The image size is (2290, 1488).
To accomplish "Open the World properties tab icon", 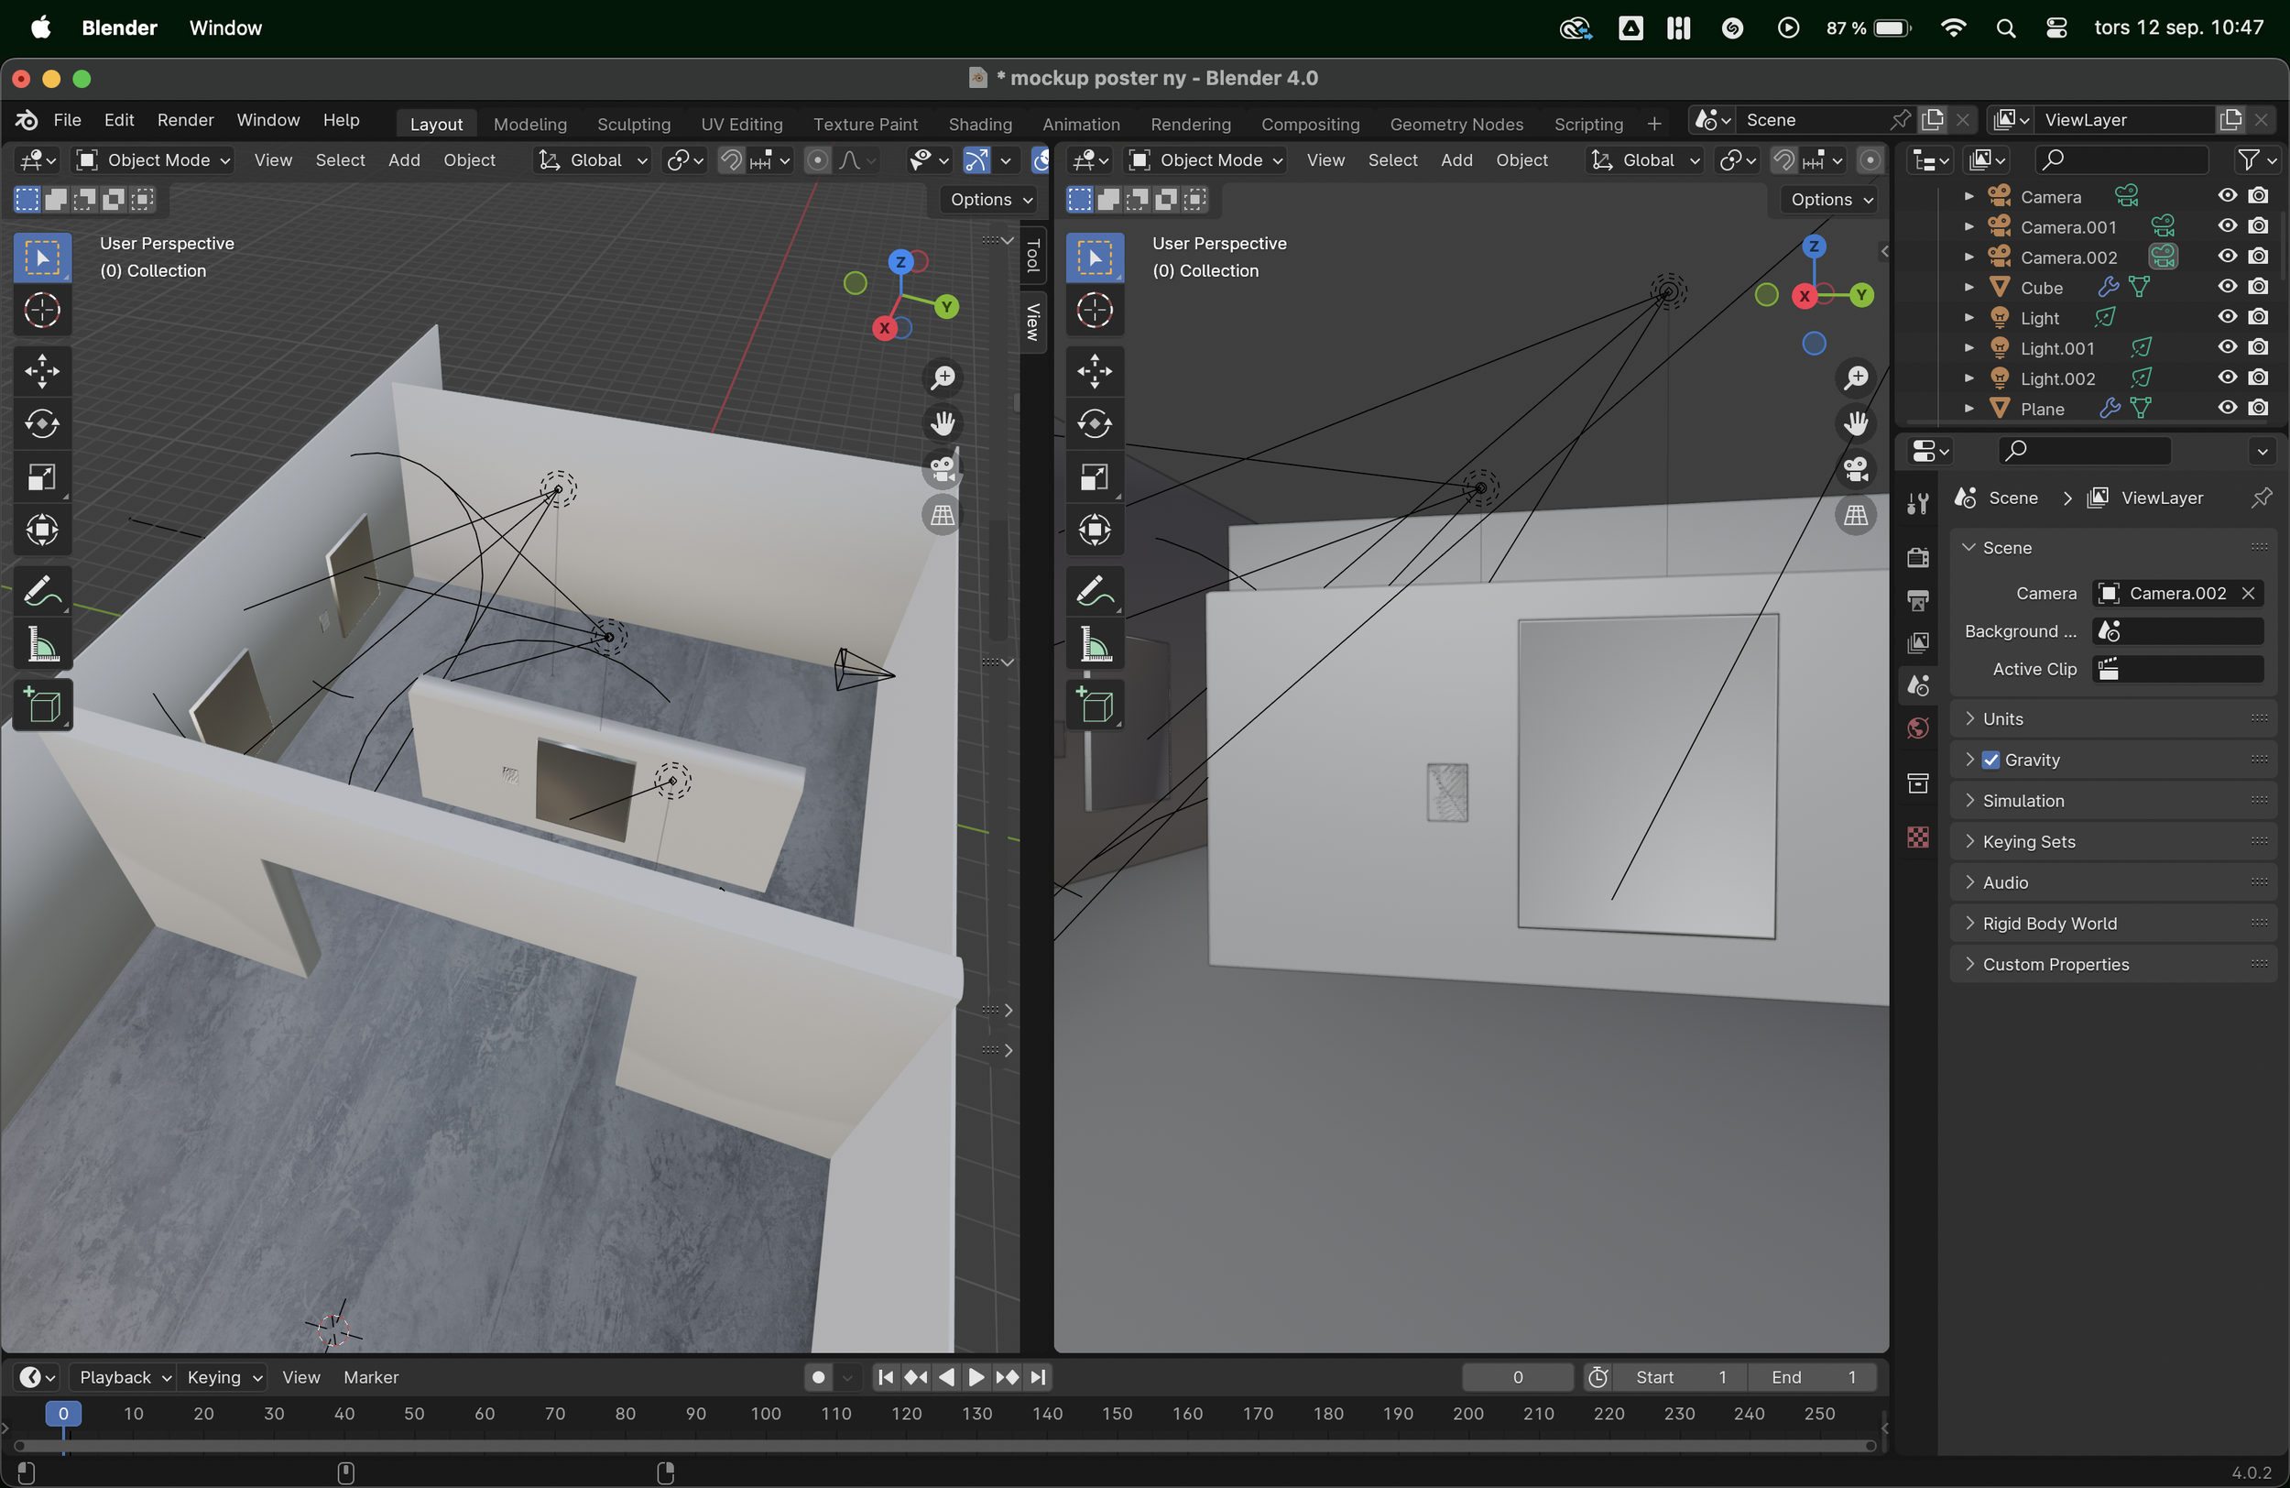I will pyautogui.click(x=1917, y=728).
